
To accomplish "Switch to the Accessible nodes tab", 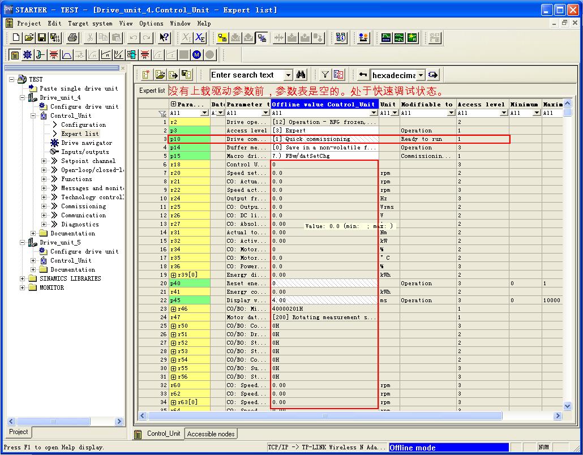I will (x=211, y=434).
